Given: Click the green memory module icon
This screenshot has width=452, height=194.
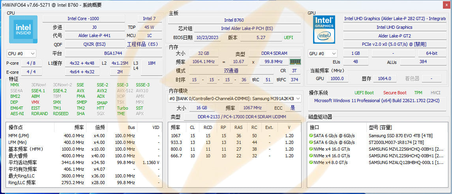Looking at the screenshot, I should [295, 62].
